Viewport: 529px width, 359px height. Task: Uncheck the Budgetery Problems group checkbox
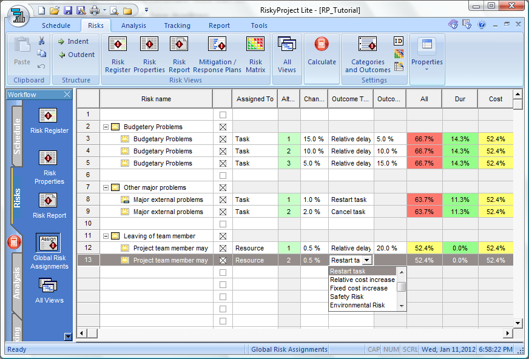coord(223,127)
